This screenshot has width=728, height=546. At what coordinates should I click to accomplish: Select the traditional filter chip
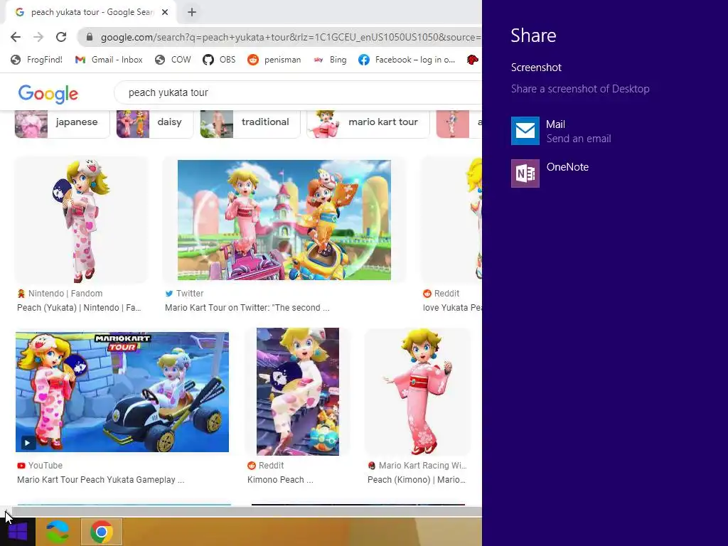(250, 122)
